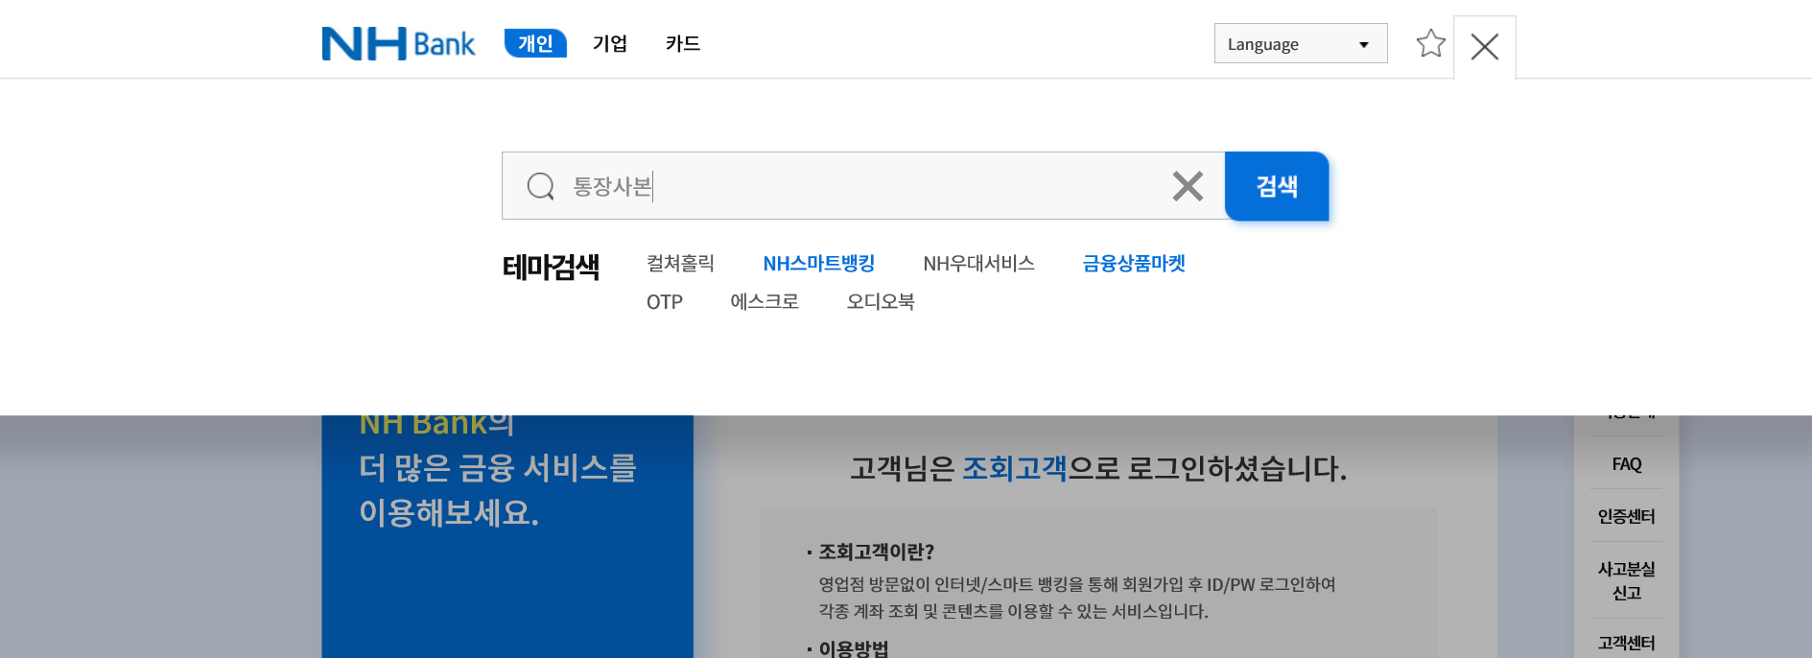Open 사고분실 신고 in side menu
Viewport: 1812px width, 658px height.
tap(1627, 580)
